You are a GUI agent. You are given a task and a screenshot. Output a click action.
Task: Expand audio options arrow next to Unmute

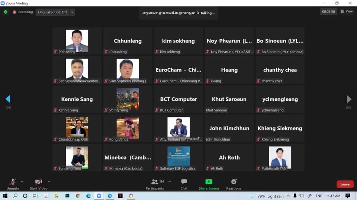pyautogui.click(x=22, y=182)
